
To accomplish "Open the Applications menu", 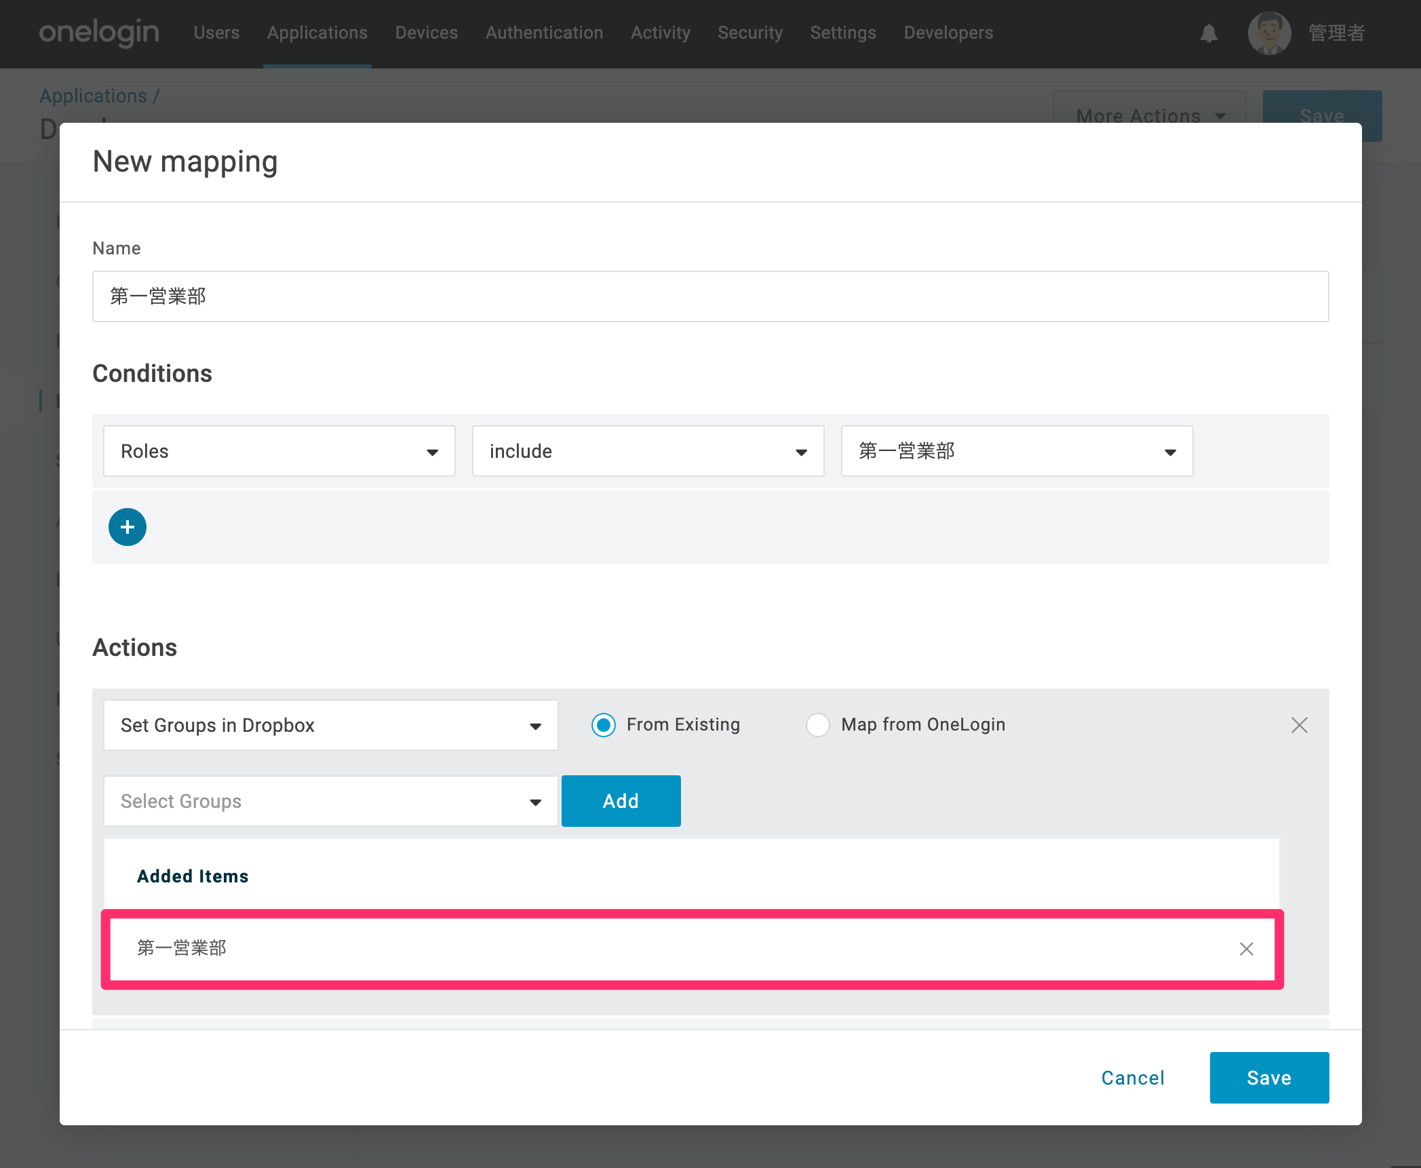I will (x=317, y=33).
